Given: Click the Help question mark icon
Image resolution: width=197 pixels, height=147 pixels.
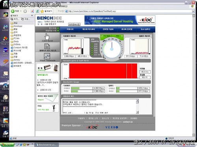Looking at the screenshot, I should [x=122, y=36].
